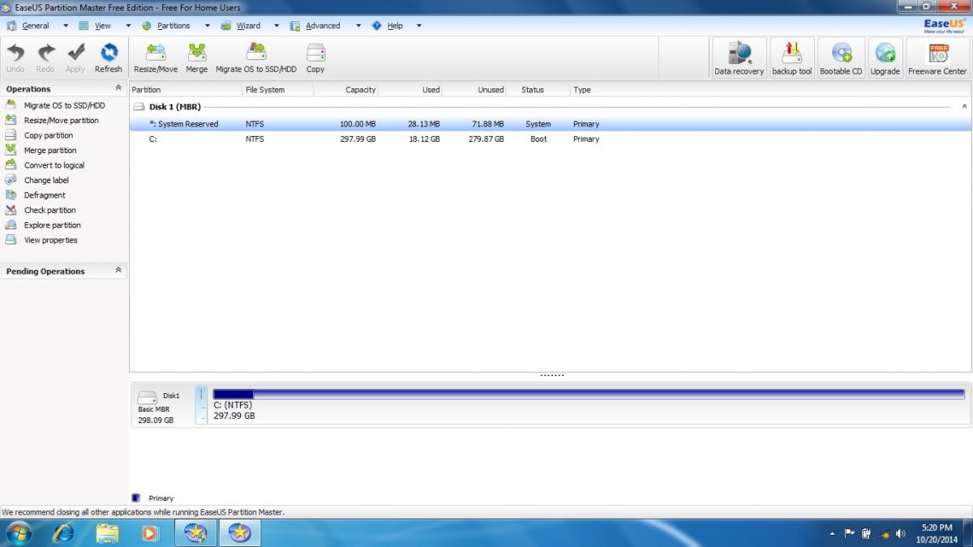Image resolution: width=973 pixels, height=547 pixels.
Task: Open the backup tool
Action: point(792,58)
